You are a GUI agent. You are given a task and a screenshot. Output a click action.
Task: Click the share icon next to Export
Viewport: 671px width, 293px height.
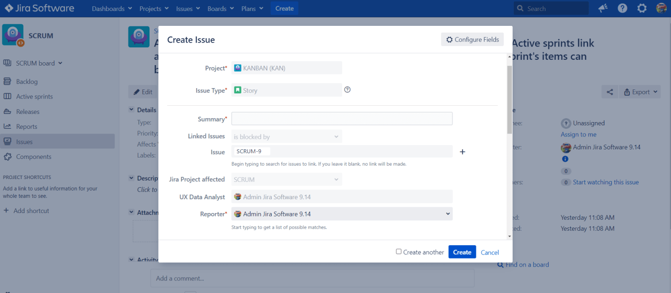pos(610,92)
